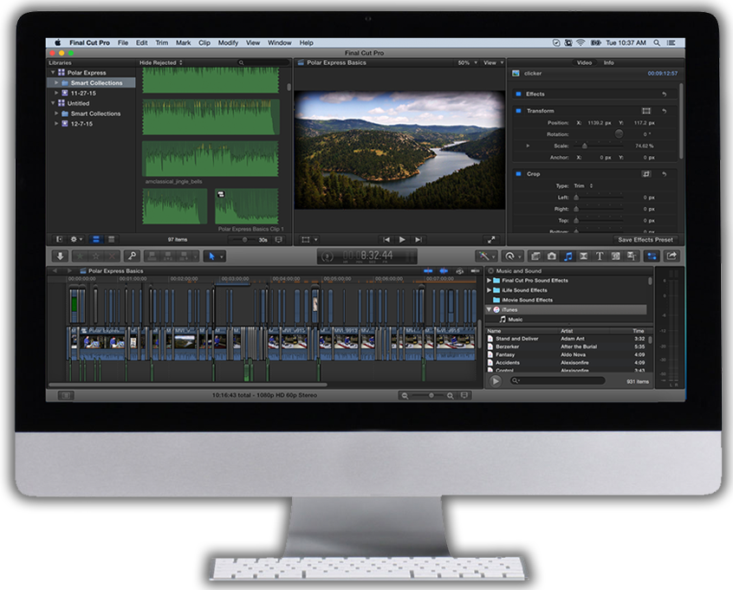
Task: Switch browser to filmstrip view
Action: pos(96,239)
